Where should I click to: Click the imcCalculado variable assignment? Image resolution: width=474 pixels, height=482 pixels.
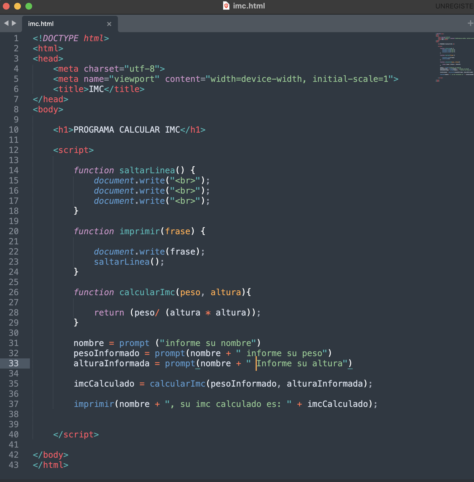point(223,384)
